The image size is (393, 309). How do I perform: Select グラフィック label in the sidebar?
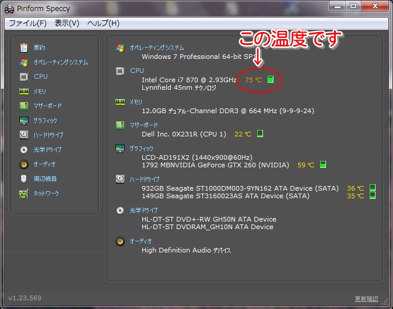point(45,121)
